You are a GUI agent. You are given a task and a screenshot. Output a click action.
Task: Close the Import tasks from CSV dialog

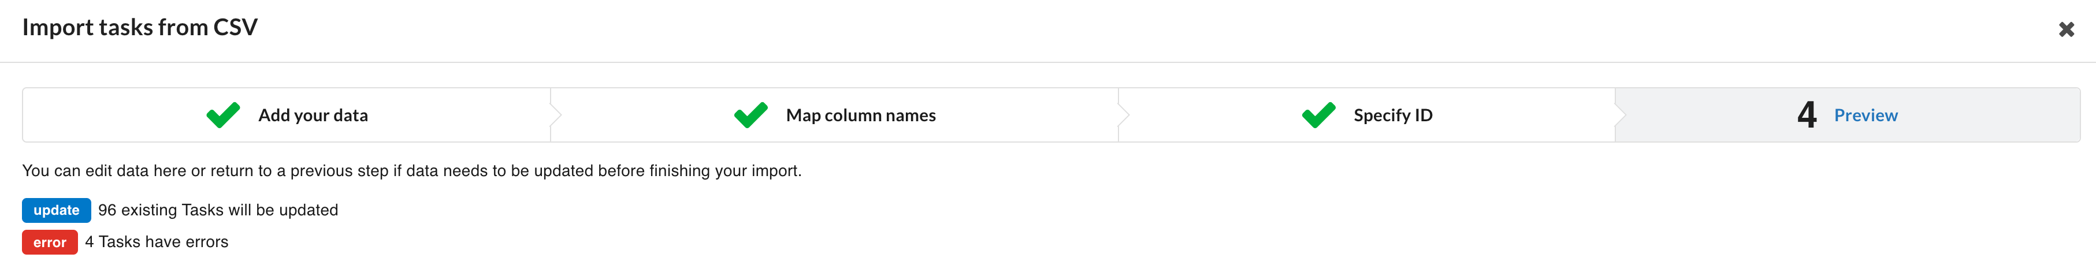(2065, 30)
